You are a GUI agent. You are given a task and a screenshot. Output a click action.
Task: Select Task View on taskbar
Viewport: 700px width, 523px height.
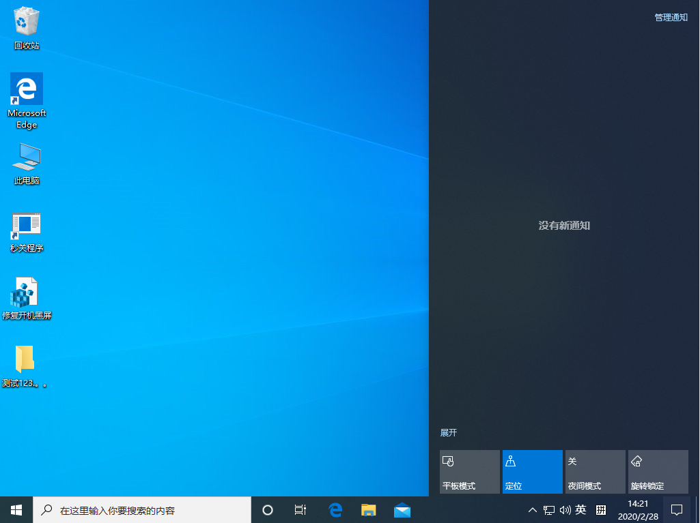click(300, 509)
